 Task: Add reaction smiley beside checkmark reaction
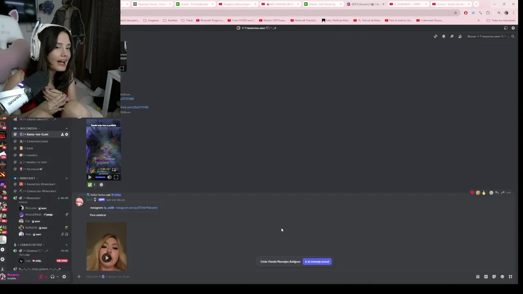[x=101, y=185]
